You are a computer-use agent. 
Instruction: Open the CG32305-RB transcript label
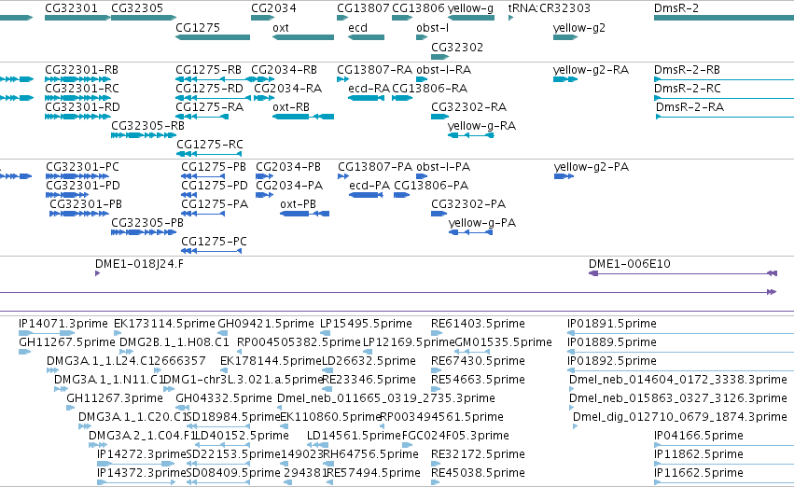(x=147, y=126)
